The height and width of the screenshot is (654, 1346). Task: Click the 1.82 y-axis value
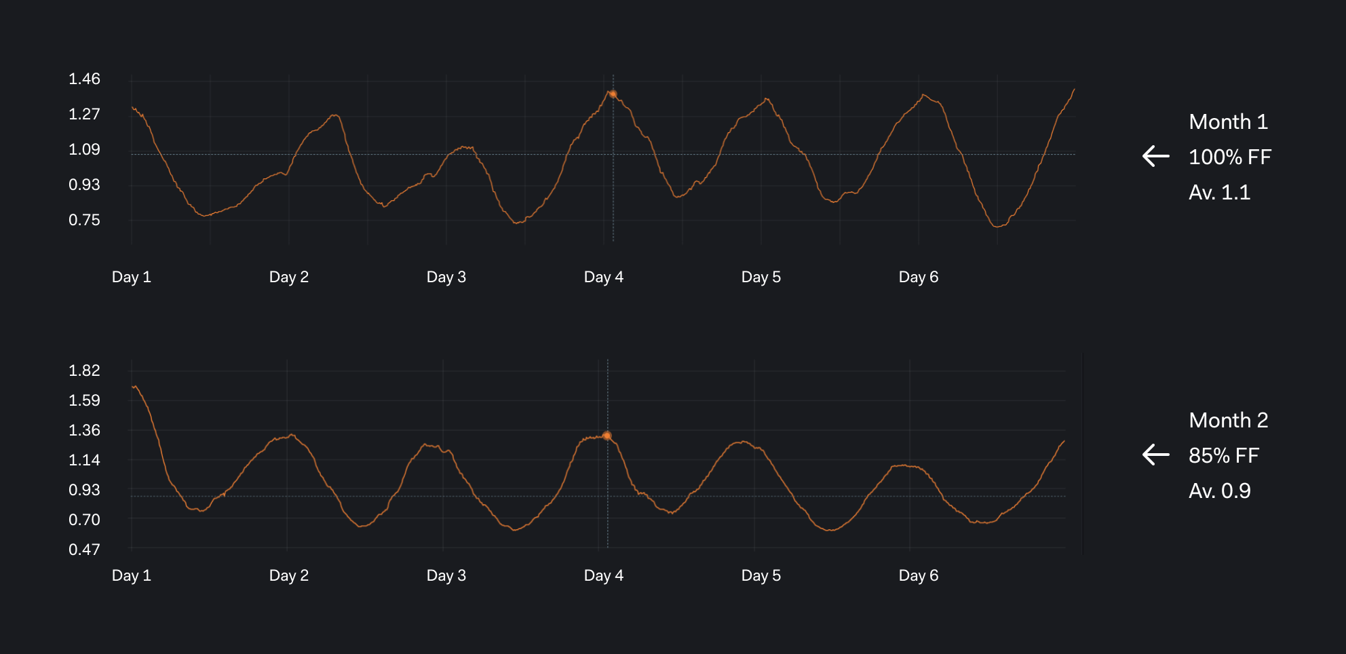84,370
